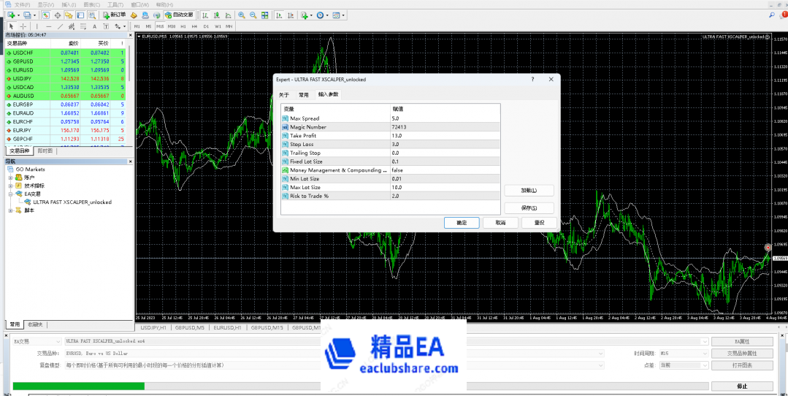The height and width of the screenshot is (396, 788).
Task: Expand the 技术指标 tree node
Action: coord(11,186)
